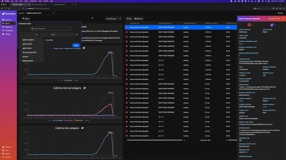Select agent_name from the field list
286x160 pixels.
27,48
